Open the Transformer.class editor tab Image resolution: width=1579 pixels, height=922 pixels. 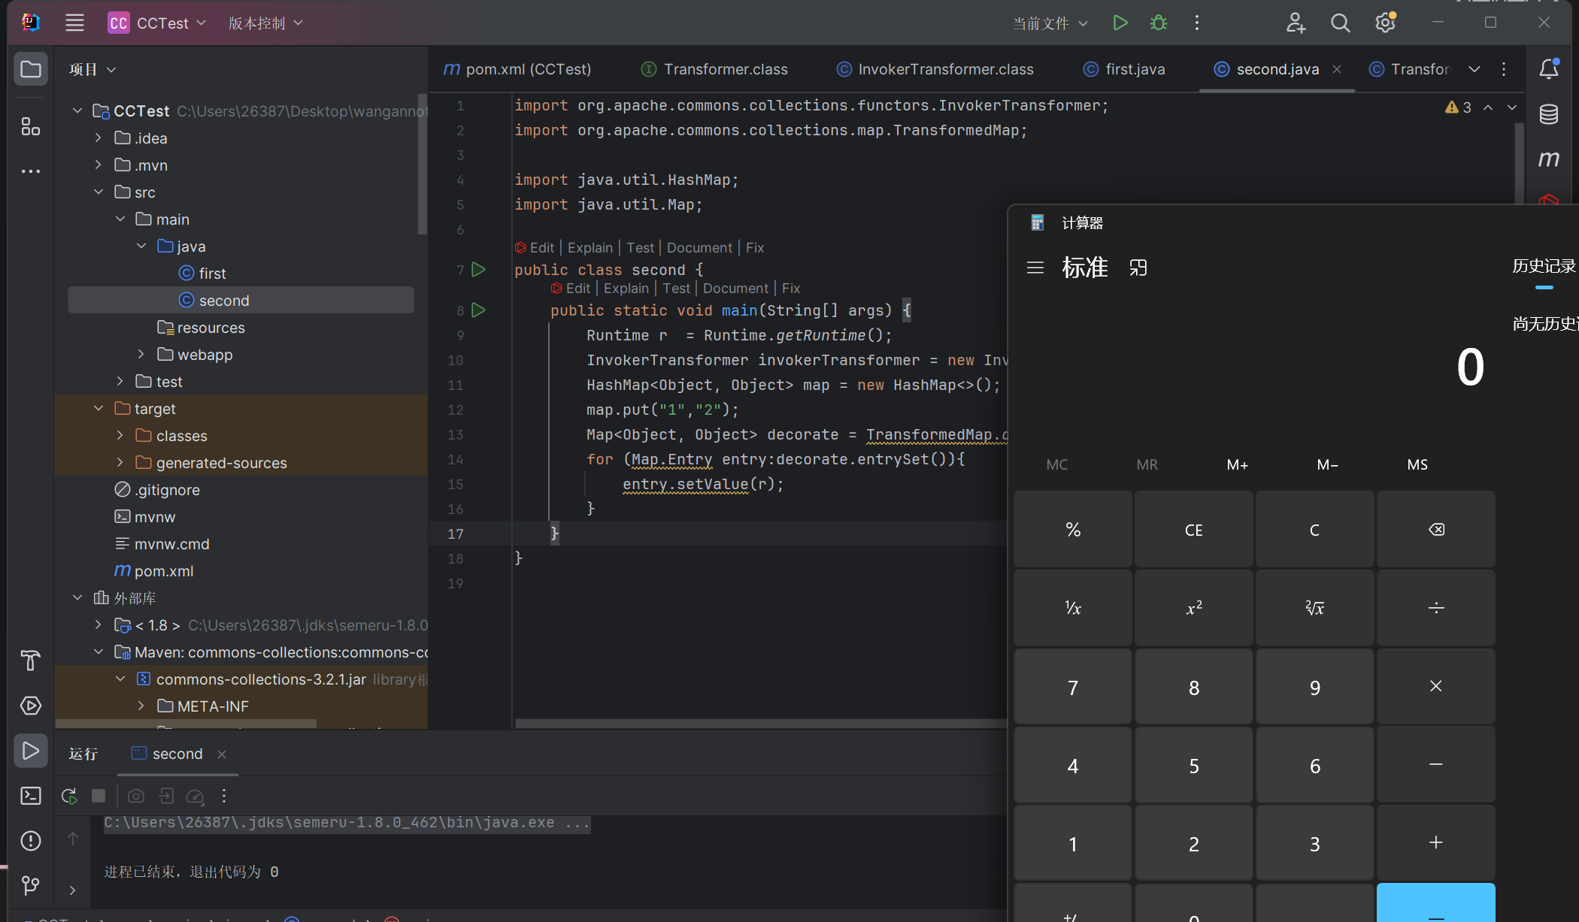[715, 69]
